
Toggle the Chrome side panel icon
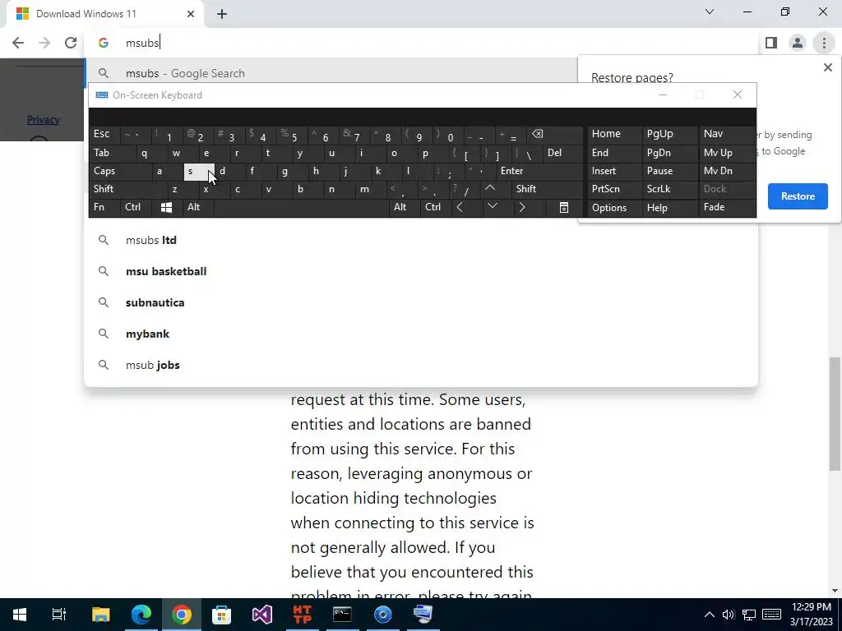(x=771, y=43)
